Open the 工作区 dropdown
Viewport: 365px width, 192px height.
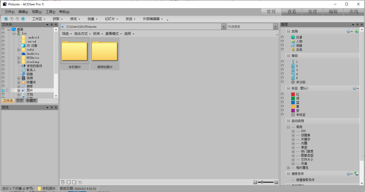tap(39, 19)
